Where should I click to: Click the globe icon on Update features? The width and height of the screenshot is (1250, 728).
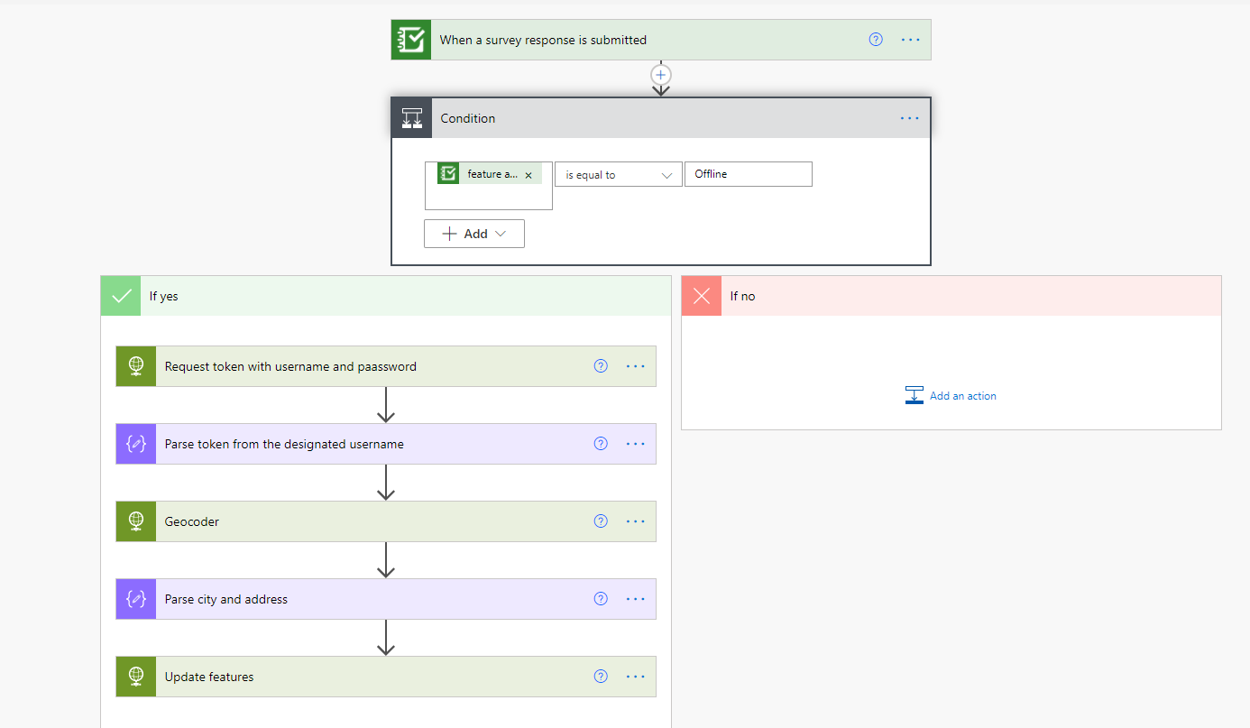point(135,676)
